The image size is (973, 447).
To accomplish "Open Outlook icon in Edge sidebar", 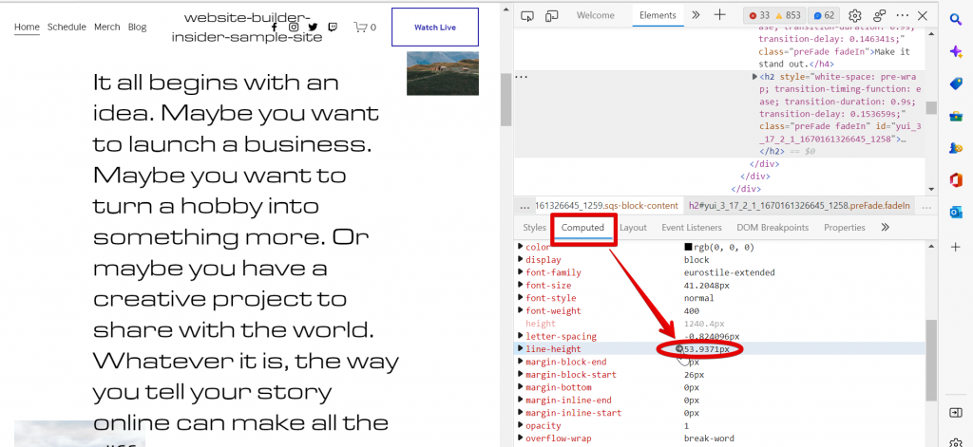I will pyautogui.click(x=955, y=213).
